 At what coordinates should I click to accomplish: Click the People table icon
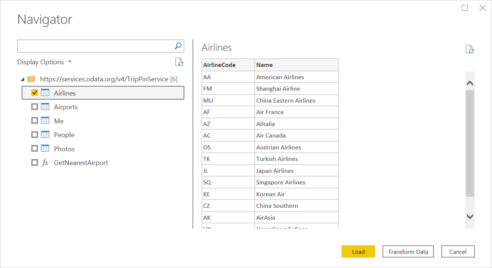tap(45, 135)
